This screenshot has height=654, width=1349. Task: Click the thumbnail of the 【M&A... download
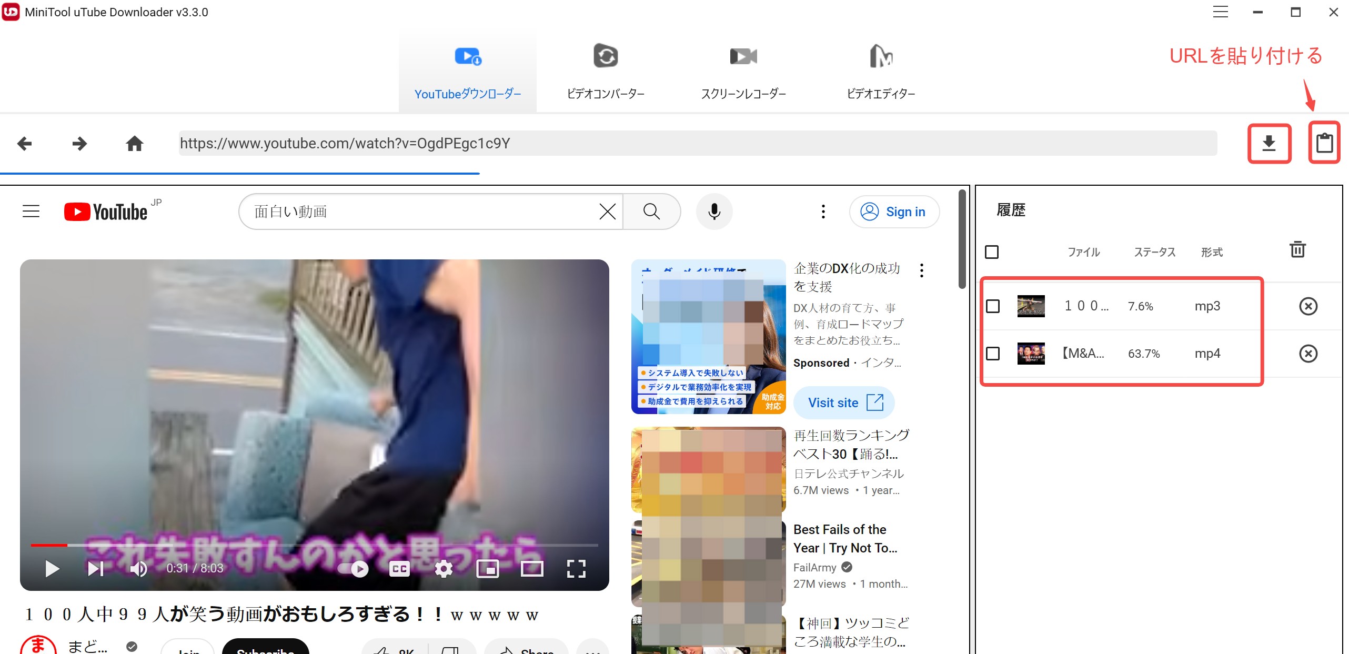pos(1031,353)
